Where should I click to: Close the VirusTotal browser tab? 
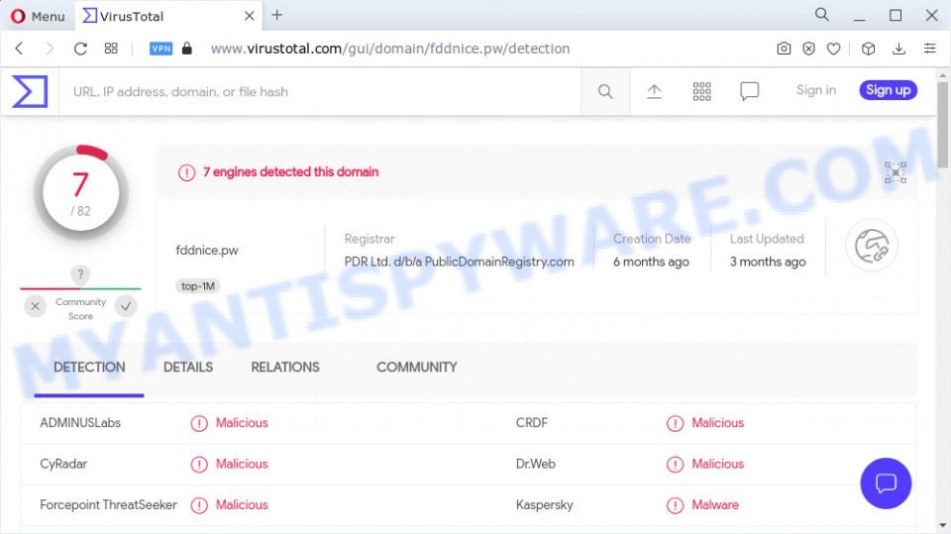tap(250, 17)
